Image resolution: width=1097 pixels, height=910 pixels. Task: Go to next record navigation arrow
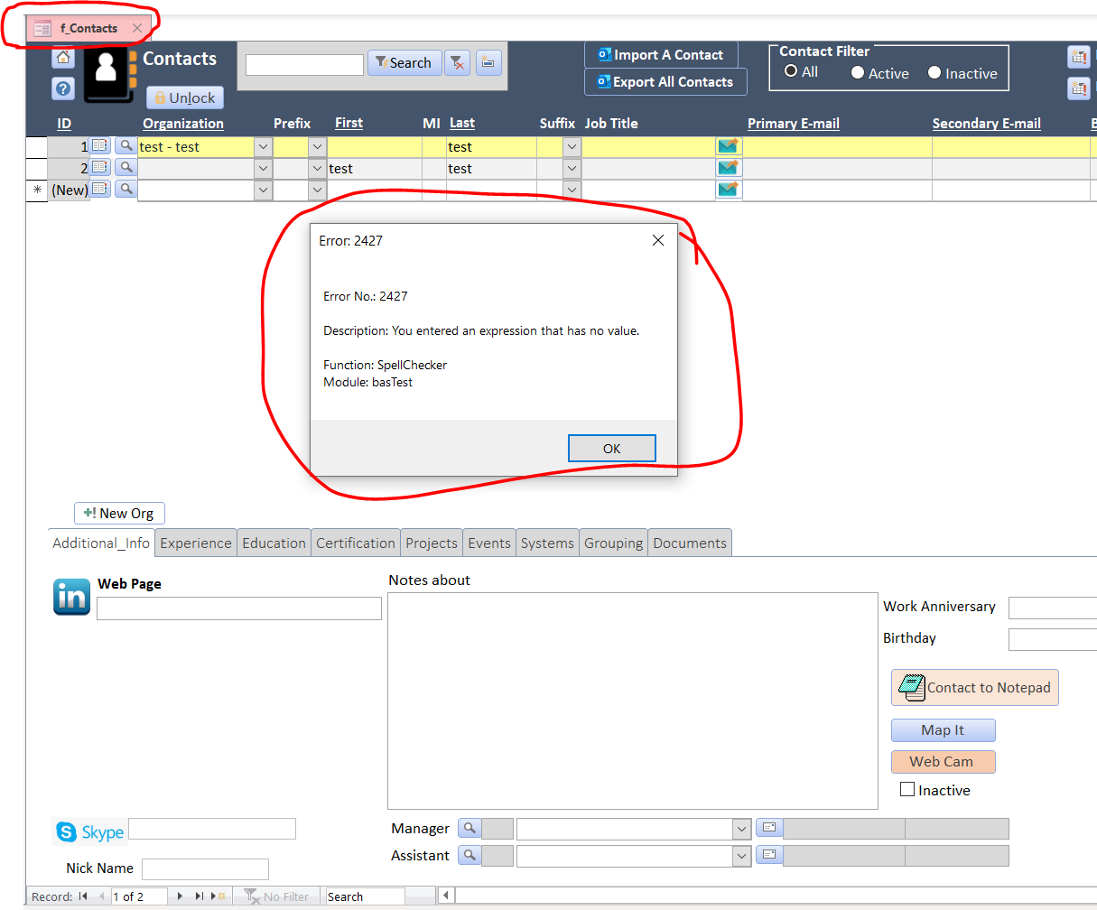180,896
